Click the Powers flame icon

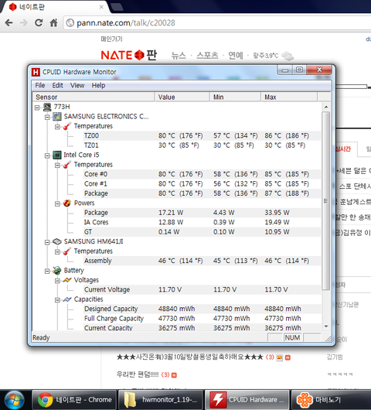[67, 203]
